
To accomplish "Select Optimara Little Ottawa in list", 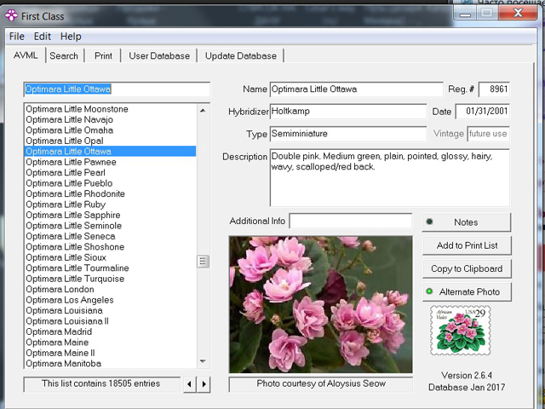I will [x=111, y=152].
